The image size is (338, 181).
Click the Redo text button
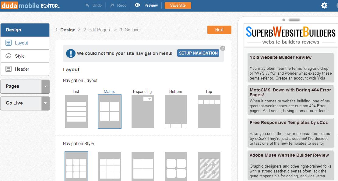(x=121, y=5)
